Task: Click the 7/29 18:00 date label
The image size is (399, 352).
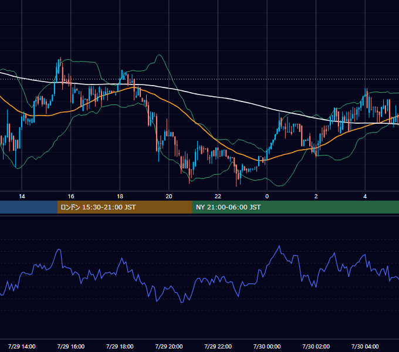Action: point(120,346)
